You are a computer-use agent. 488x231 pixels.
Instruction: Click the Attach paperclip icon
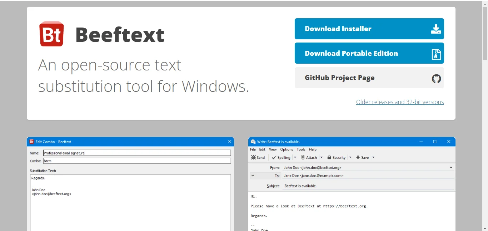click(303, 157)
